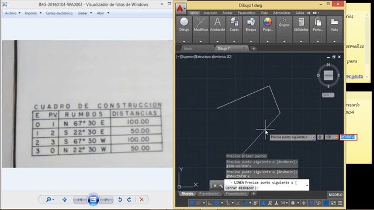This screenshot has width=374, height=210.
Task: Start slideshow in photo viewer
Action: tap(93, 199)
